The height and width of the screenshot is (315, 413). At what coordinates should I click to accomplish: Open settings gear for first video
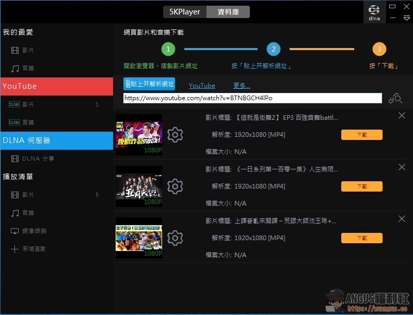click(x=176, y=135)
